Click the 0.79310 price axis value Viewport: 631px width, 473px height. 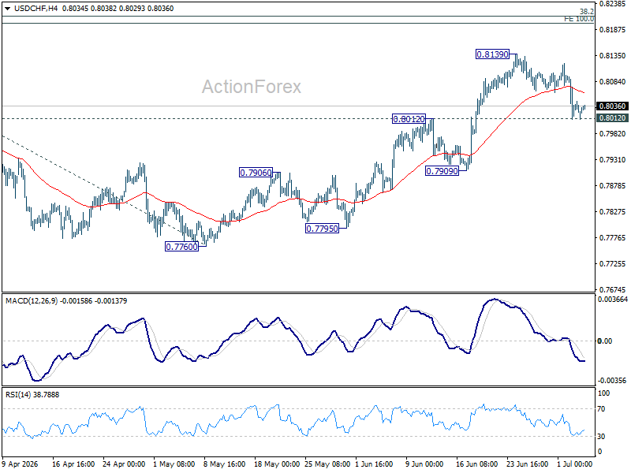coord(613,160)
